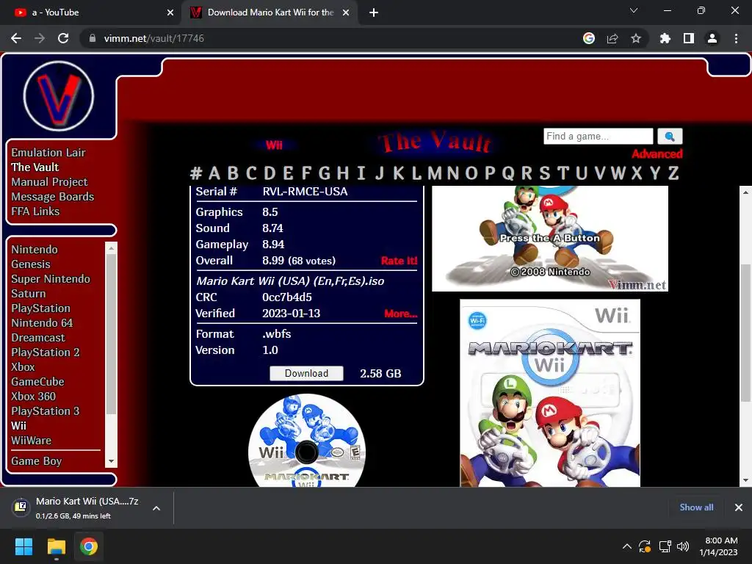This screenshot has height=564, width=752.
Task: Select Game Boy in platform list
Action: coord(37,461)
